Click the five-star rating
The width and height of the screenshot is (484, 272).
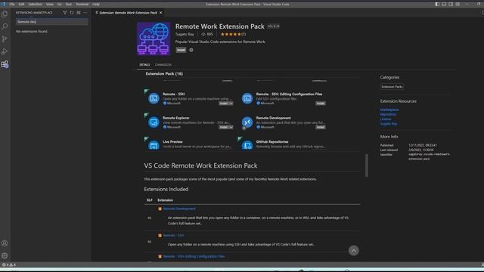231,34
